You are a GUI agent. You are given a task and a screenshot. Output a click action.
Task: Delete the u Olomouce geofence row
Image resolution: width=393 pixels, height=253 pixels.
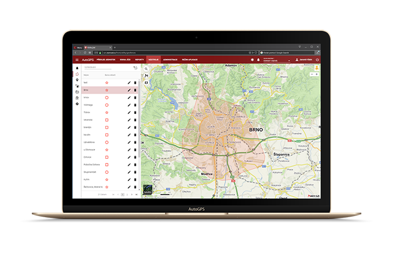click(135, 150)
